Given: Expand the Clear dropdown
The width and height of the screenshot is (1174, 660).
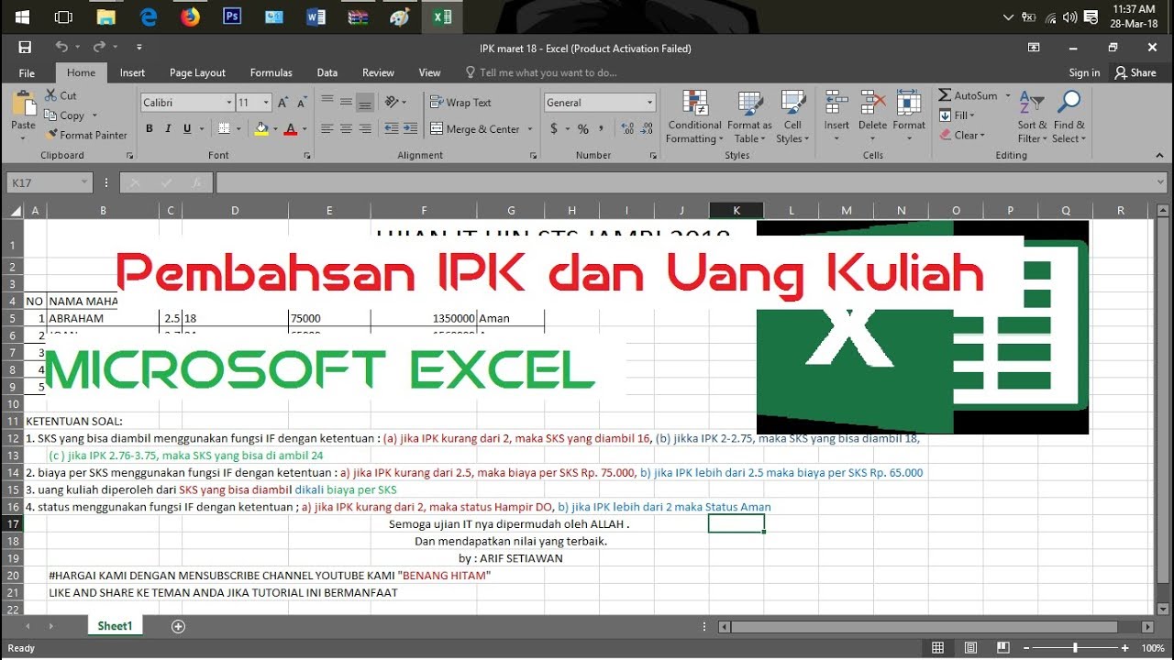Looking at the screenshot, I should click(x=982, y=135).
